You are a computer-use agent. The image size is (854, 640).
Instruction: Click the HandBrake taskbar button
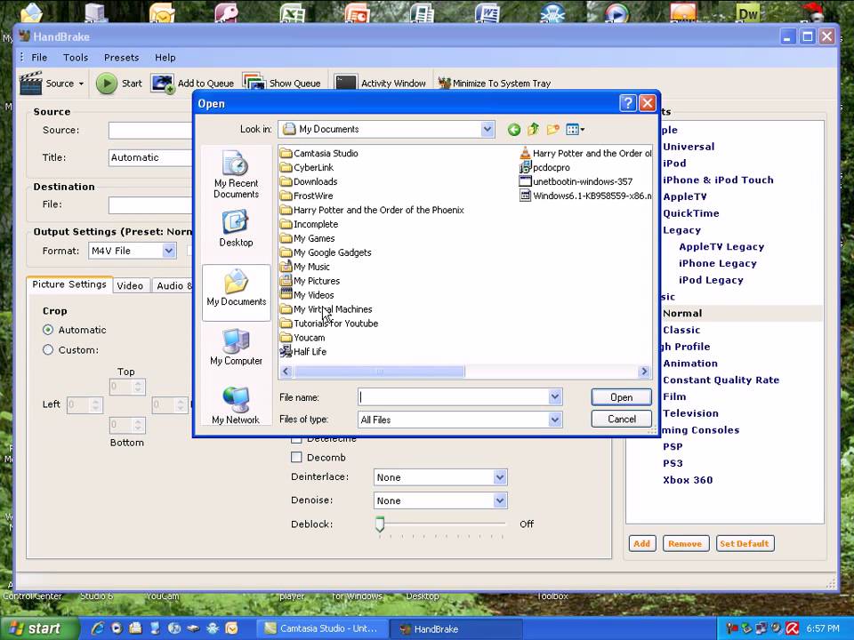[x=456, y=629]
